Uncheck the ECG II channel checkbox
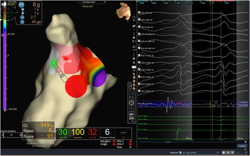Image resolution: width=250 pixels, height=156 pixels. (x=139, y=20)
